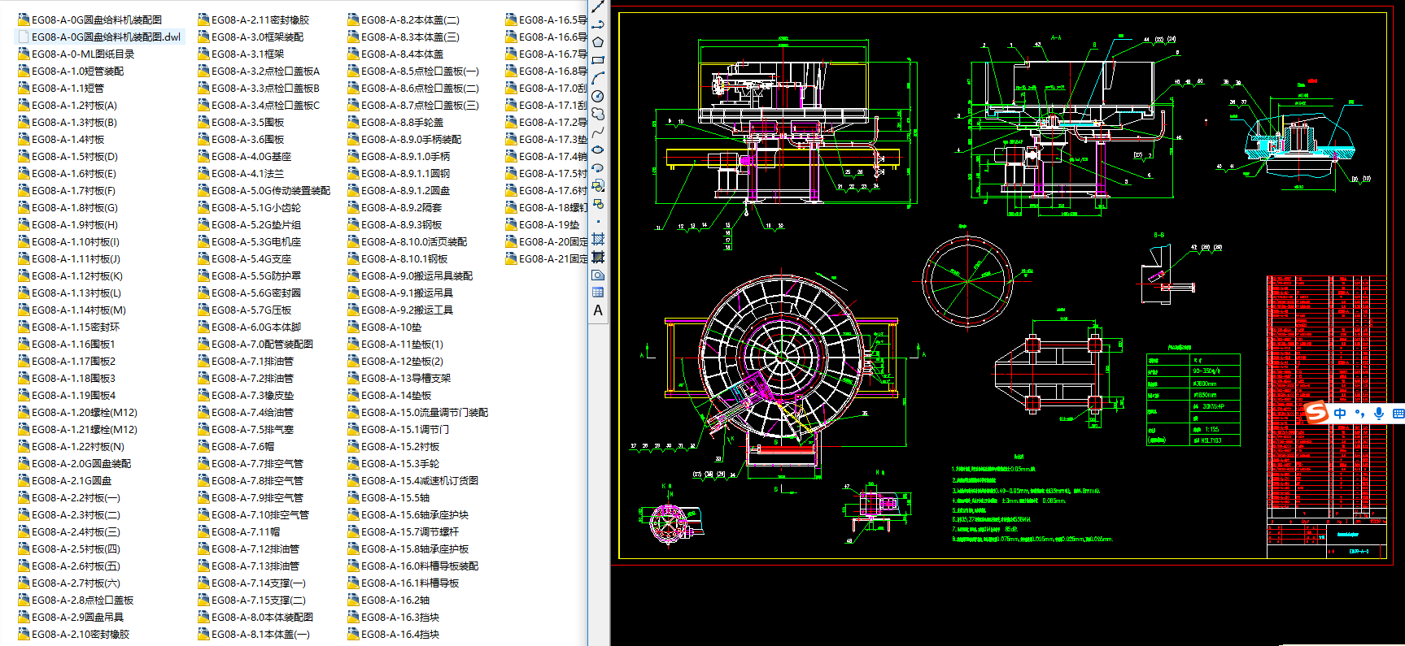Select file EG08-A-6.0G本体脚
Screen dimensions: 1405x646
point(250,327)
